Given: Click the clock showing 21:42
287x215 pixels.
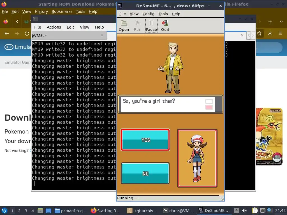Looking at the screenshot, I should pos(280,211).
